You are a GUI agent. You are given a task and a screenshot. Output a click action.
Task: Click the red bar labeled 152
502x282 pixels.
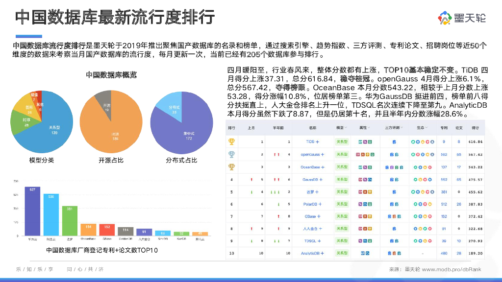pos(107,230)
